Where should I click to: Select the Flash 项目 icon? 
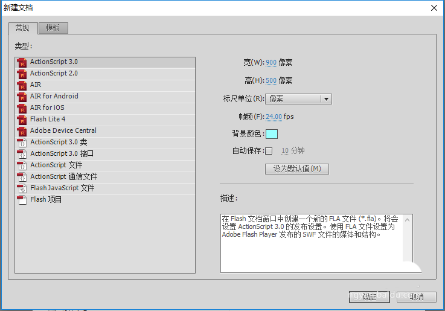click(22, 200)
